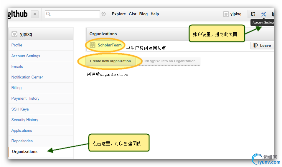Screen dimensions: 282x167
Task: Click the magnifier icon in search box
Action: tap(48, 14)
